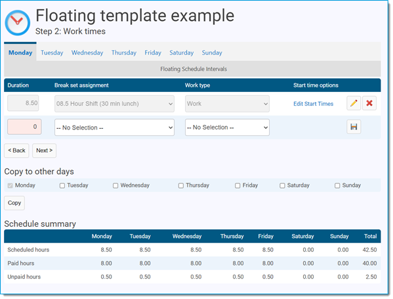Viewport: 393px width, 299px height.
Task: Click the pencil edit icon
Action: [x=354, y=103]
